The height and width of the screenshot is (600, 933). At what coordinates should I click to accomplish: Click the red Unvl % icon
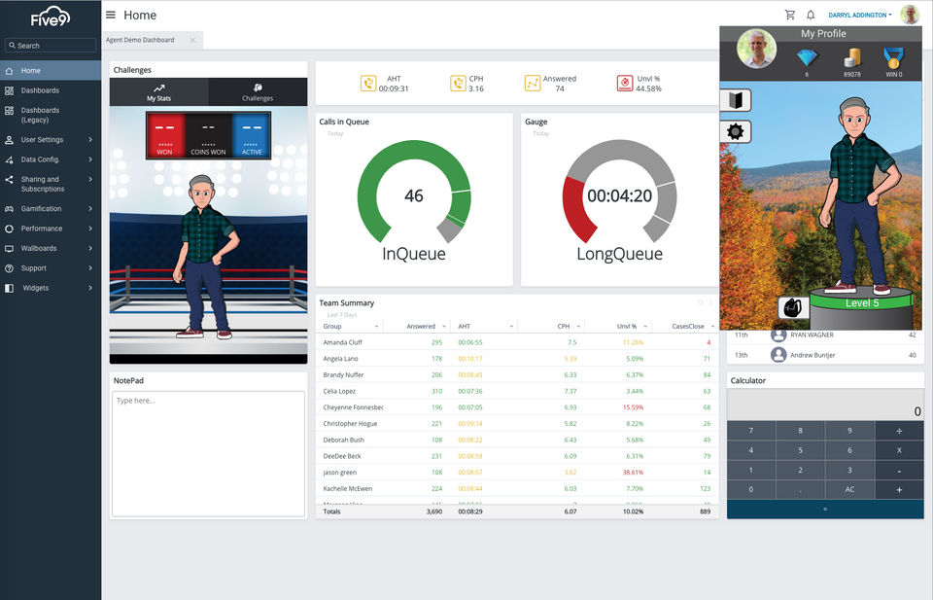coord(625,84)
